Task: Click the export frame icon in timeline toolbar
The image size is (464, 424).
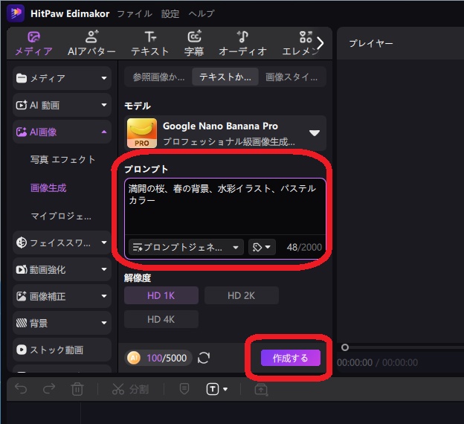Action: 261,389
